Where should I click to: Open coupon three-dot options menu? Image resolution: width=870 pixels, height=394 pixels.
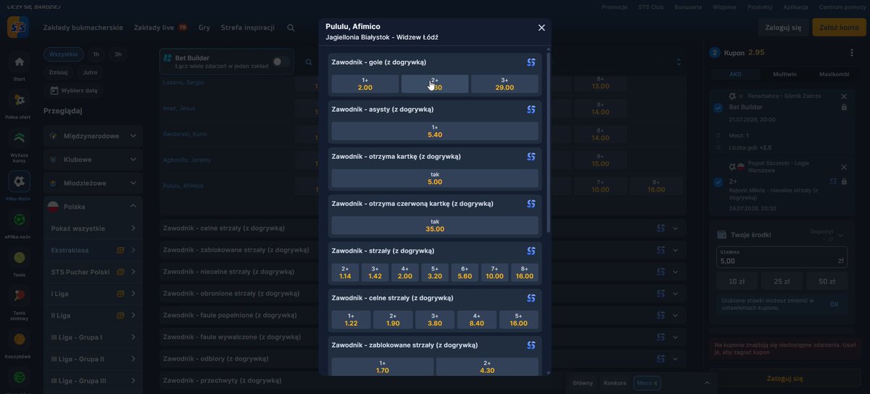(x=851, y=52)
